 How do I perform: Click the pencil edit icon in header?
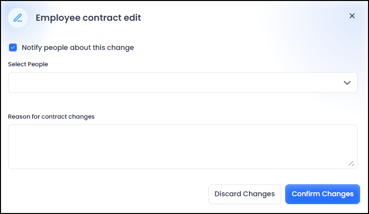coord(18,18)
